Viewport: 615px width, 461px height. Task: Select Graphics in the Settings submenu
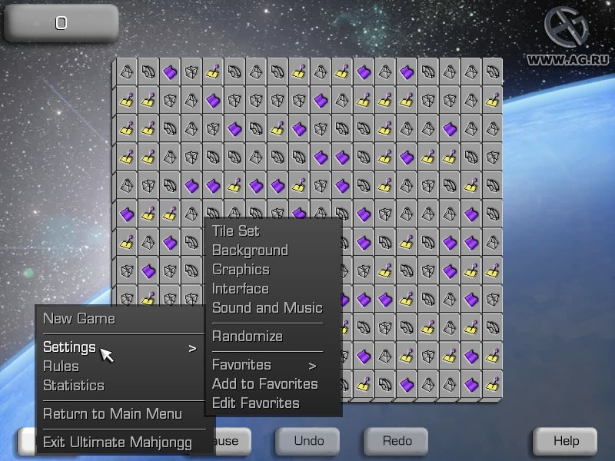click(241, 270)
